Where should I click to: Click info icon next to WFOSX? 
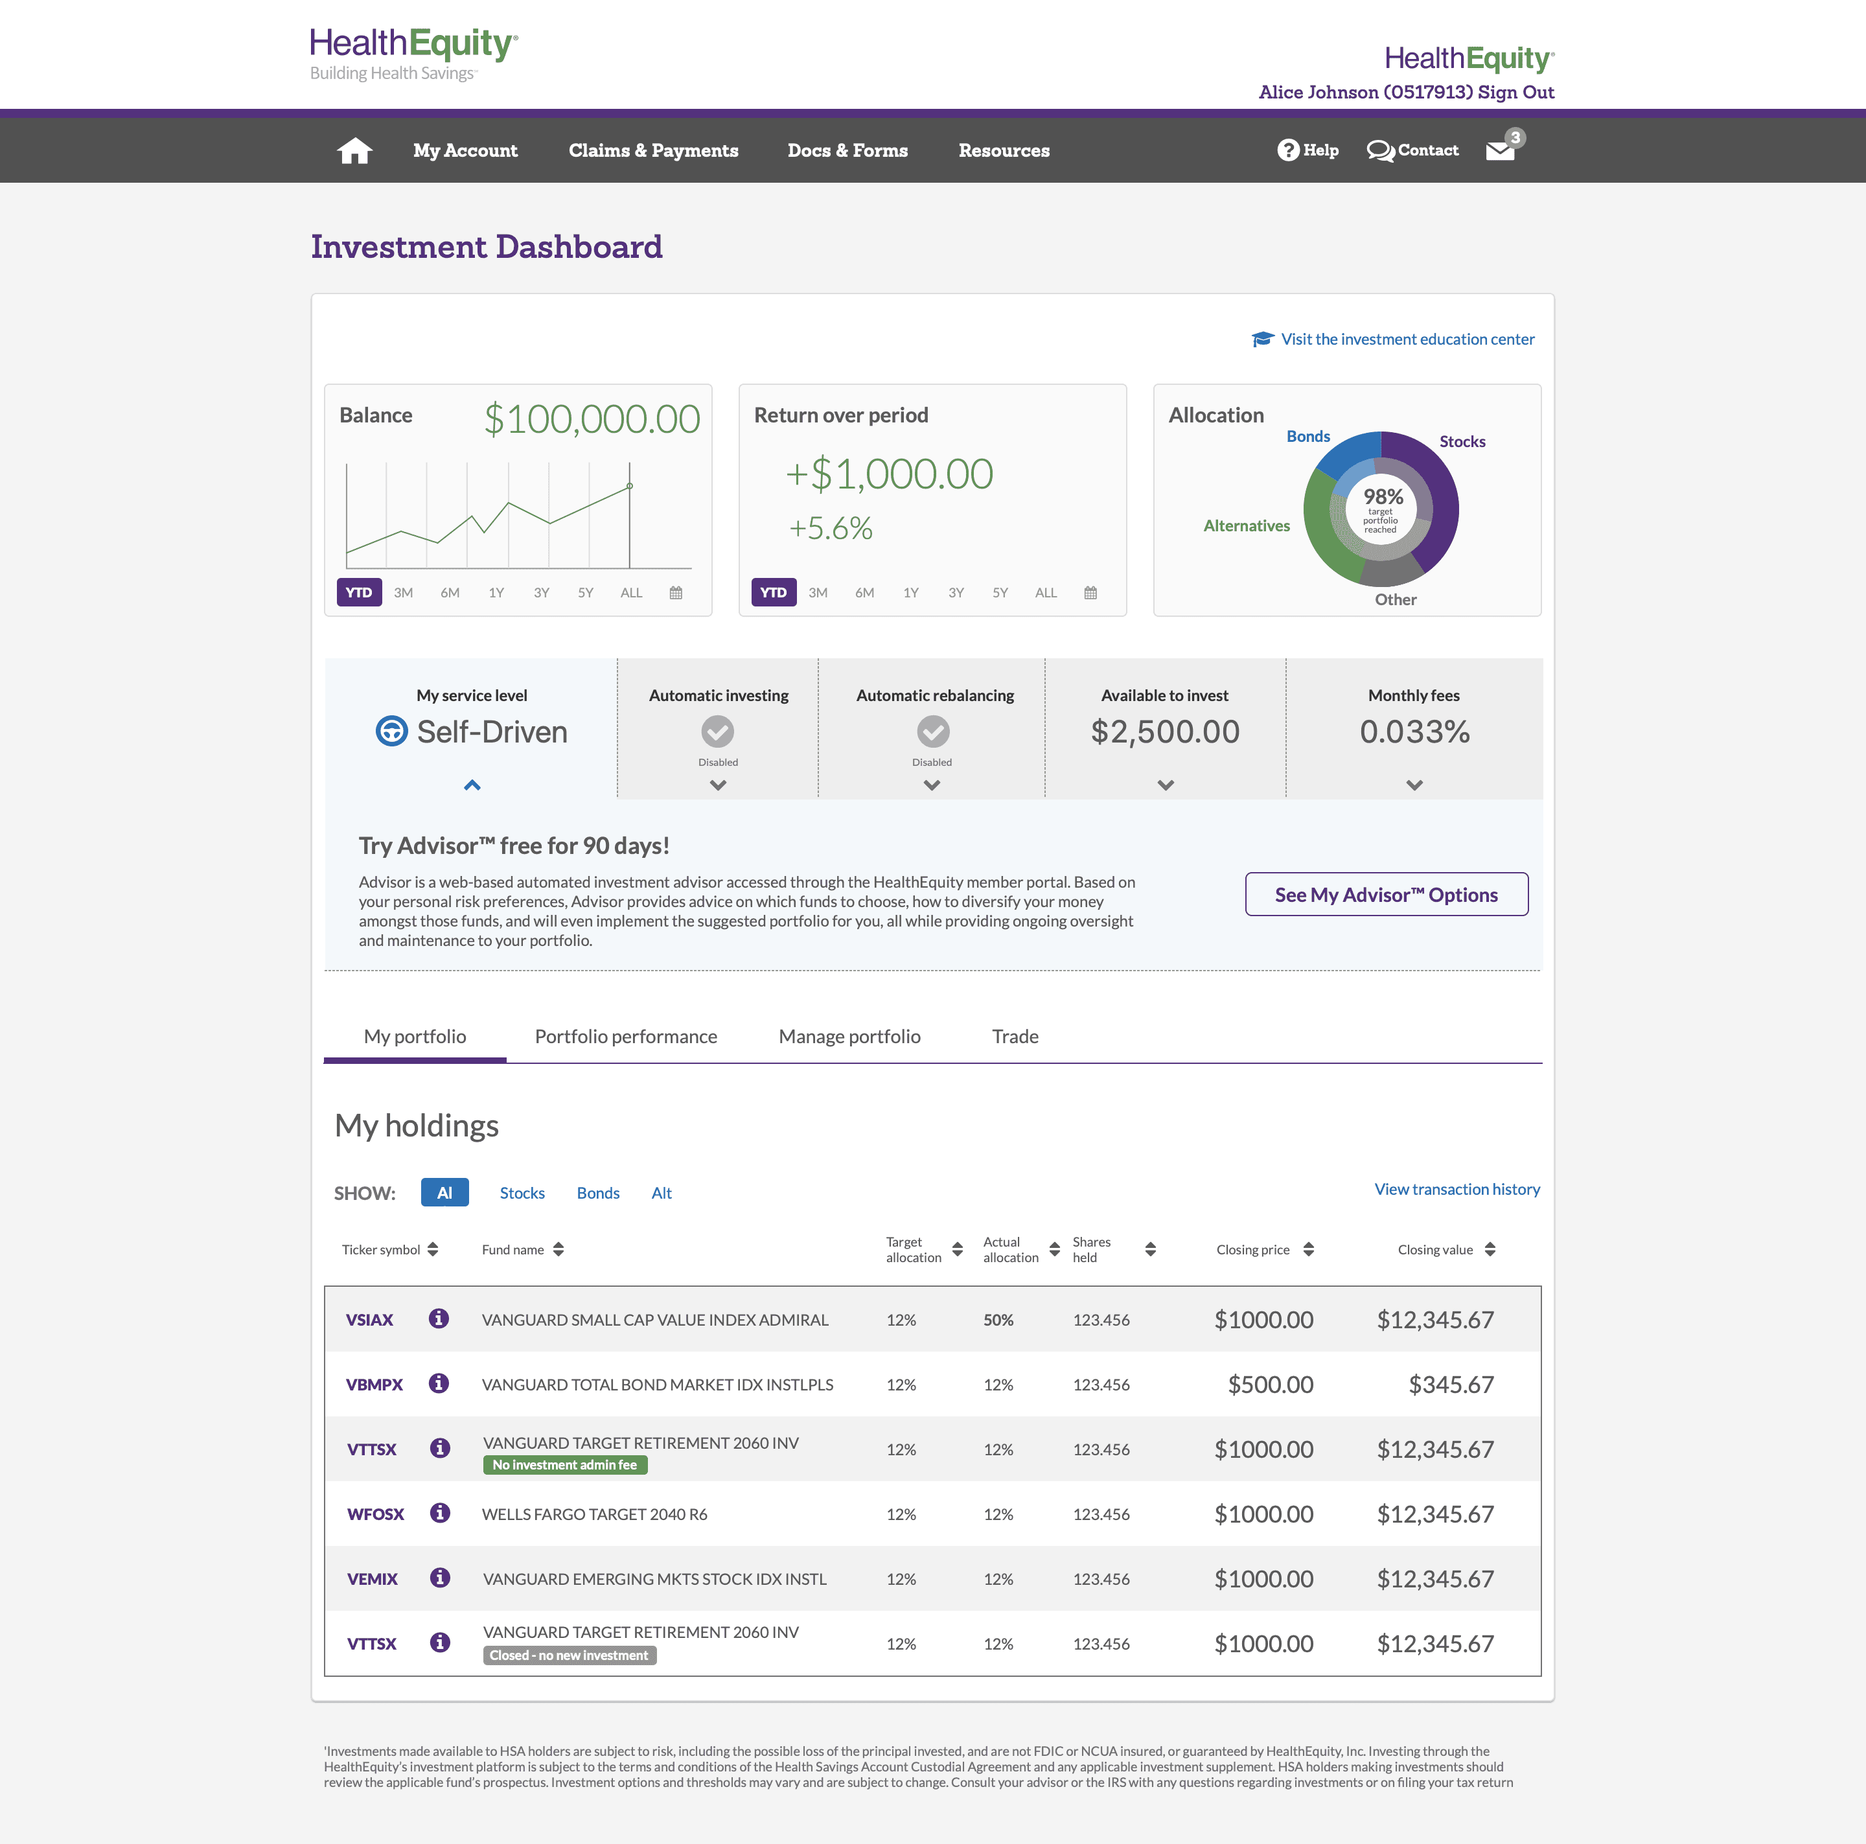click(x=439, y=1513)
